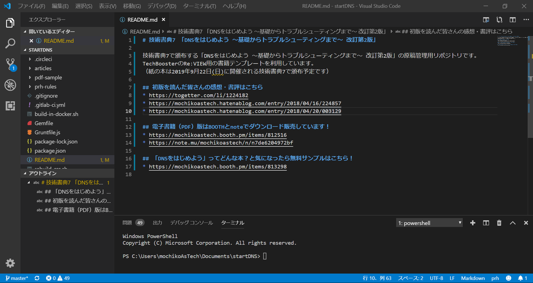Open 選択(S) menu
The image size is (533, 283).
click(x=84, y=6)
